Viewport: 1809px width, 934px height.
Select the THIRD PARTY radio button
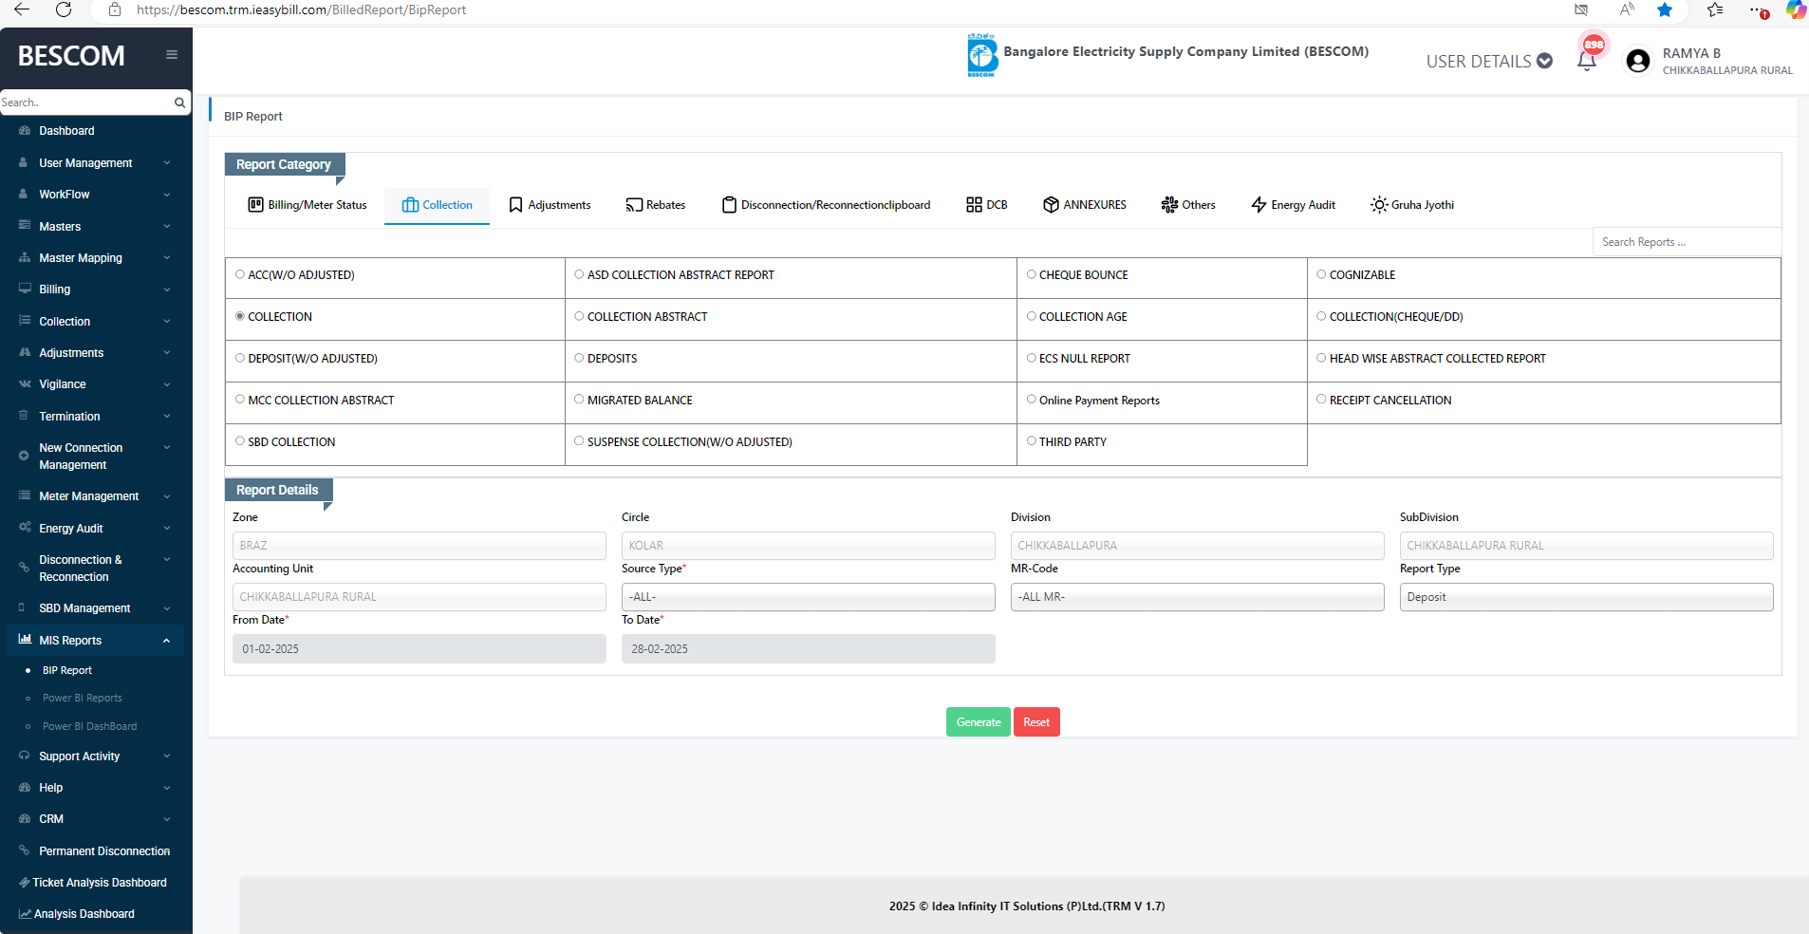pyautogui.click(x=1032, y=441)
